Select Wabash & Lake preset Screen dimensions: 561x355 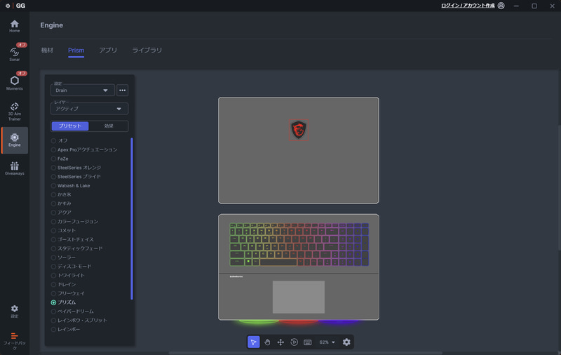(71, 186)
